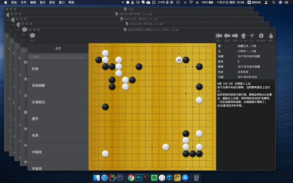Launch Finder from the Dock
The height and width of the screenshot is (183, 293).
click(x=97, y=178)
